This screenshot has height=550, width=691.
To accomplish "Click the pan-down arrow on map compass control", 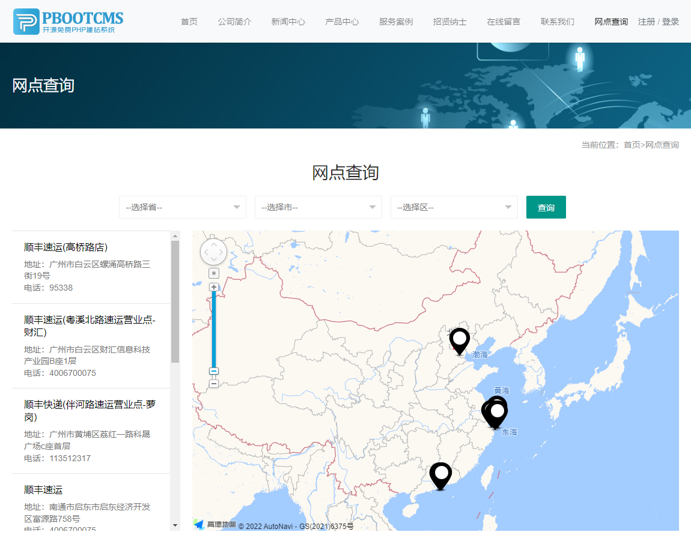I will [x=213, y=259].
